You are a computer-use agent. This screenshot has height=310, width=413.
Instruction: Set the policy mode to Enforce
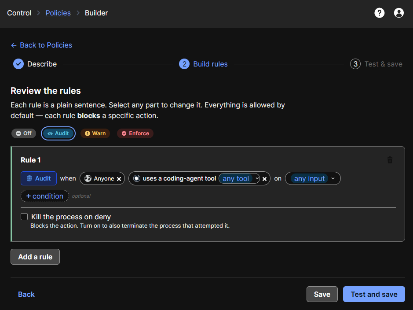coord(135,133)
